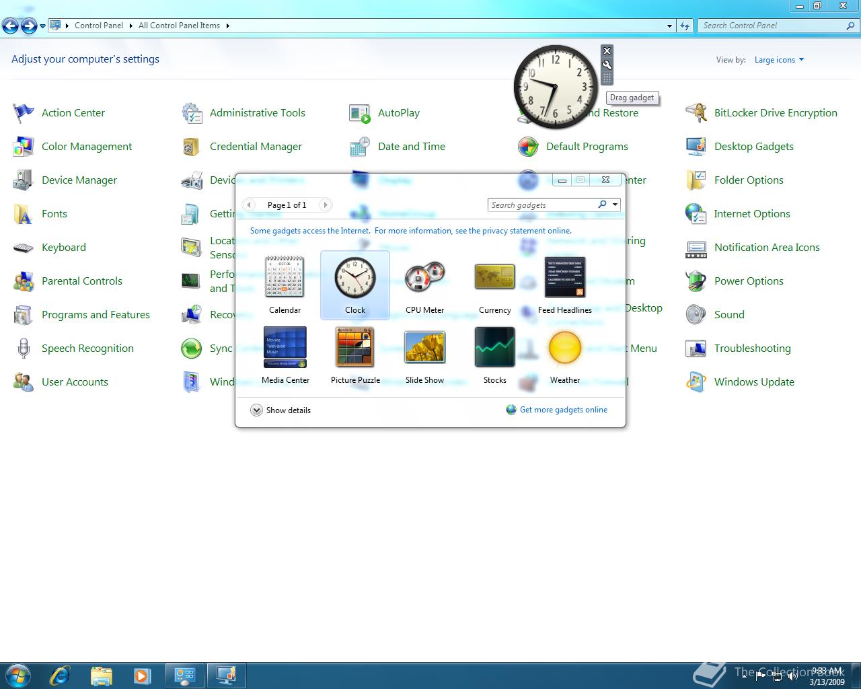This screenshot has height=689, width=861.
Task: Open Date and Time
Action: (398, 147)
